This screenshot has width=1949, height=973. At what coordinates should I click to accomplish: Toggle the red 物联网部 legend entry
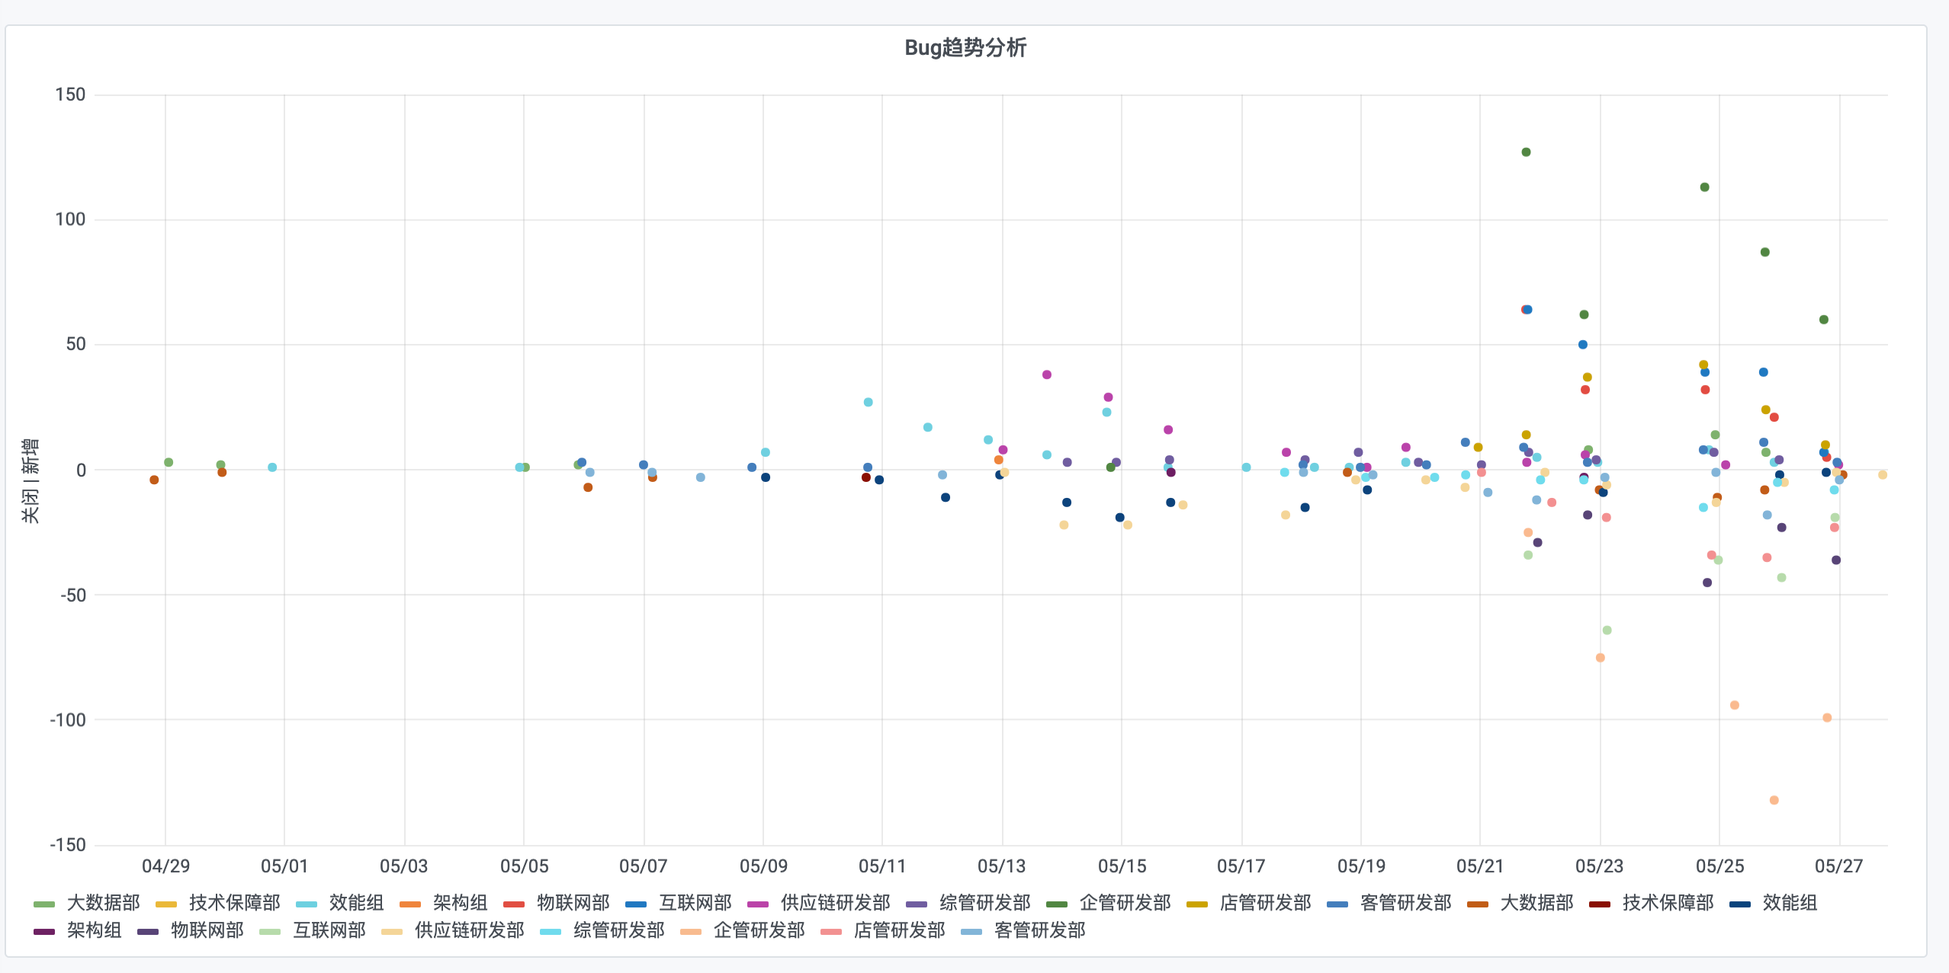[572, 903]
